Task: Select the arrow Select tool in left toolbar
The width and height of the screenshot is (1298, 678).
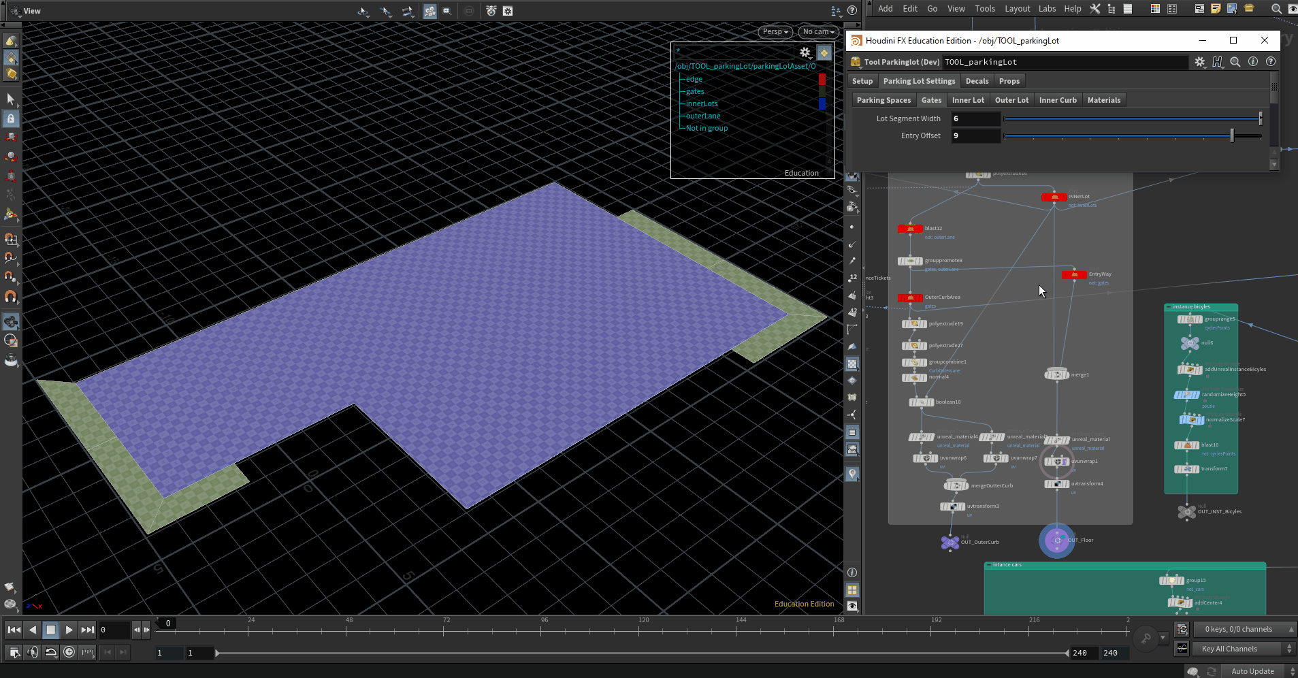Action: click(x=11, y=99)
